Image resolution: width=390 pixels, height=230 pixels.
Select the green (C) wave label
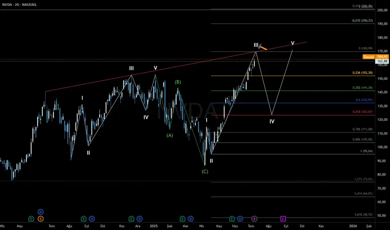205,171
